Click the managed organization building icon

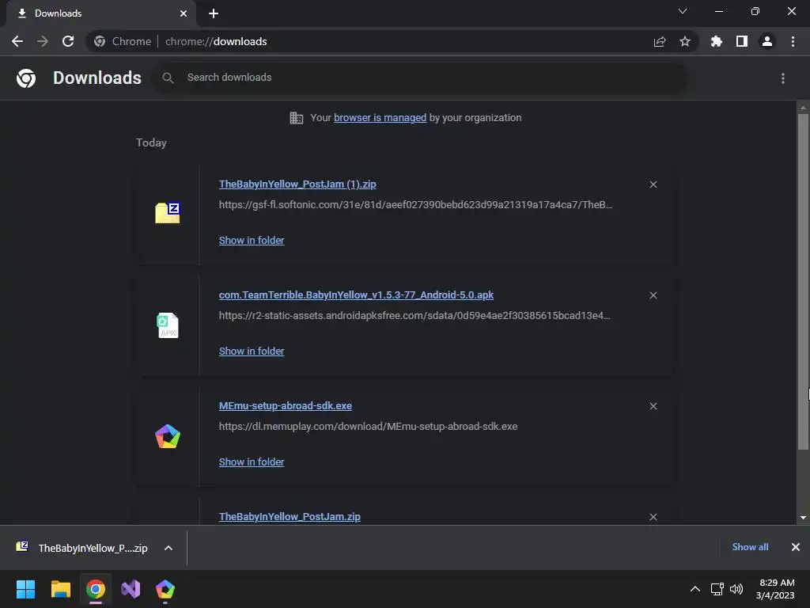(297, 118)
